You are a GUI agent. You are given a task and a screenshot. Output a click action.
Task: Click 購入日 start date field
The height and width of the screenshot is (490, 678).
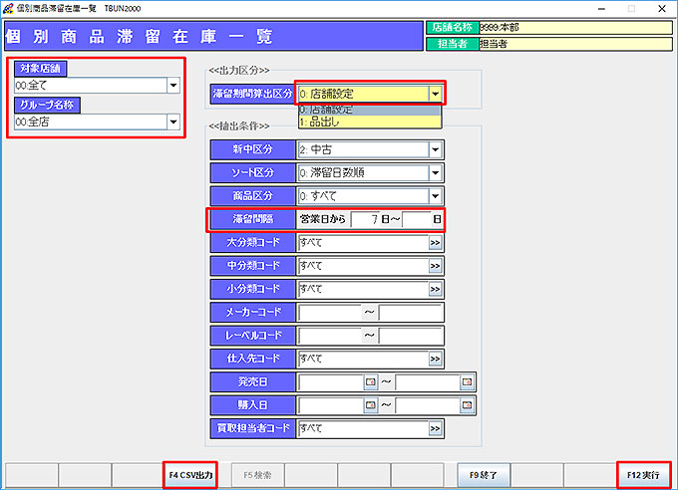pyautogui.click(x=331, y=405)
